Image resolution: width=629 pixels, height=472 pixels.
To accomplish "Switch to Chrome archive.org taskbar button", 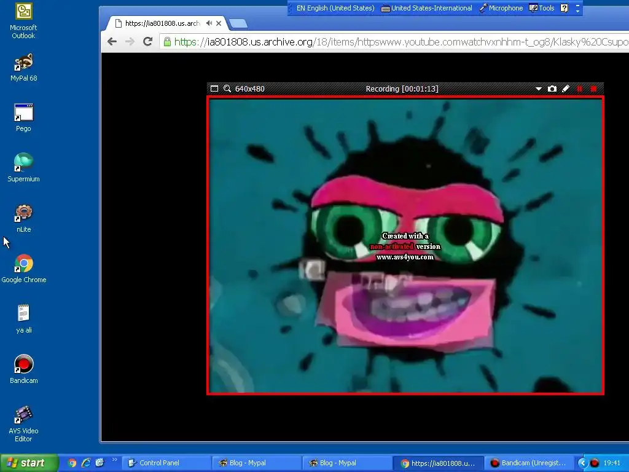I will (437, 463).
